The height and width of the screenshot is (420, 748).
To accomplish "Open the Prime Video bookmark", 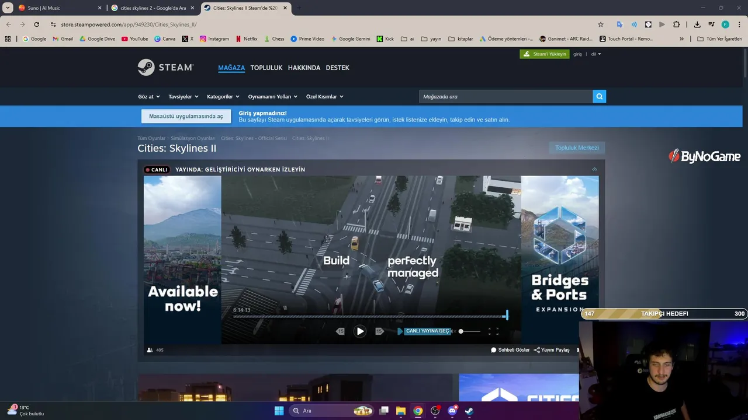I will [x=307, y=39].
